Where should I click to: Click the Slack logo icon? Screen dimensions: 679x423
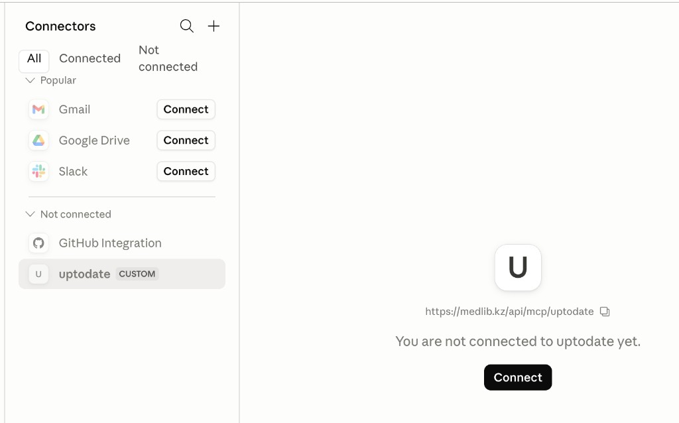tap(38, 172)
